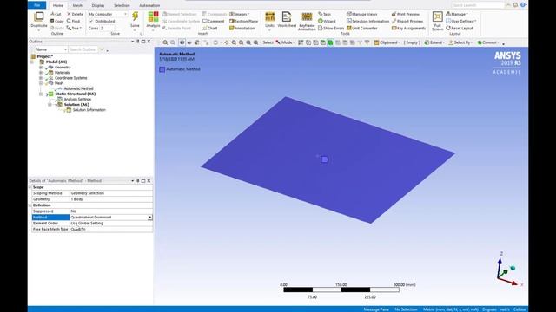Click the Tags tool
The height and width of the screenshot is (312, 556).
[324, 14]
